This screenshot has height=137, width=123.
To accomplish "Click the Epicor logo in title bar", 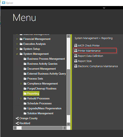I will click(4, 3).
